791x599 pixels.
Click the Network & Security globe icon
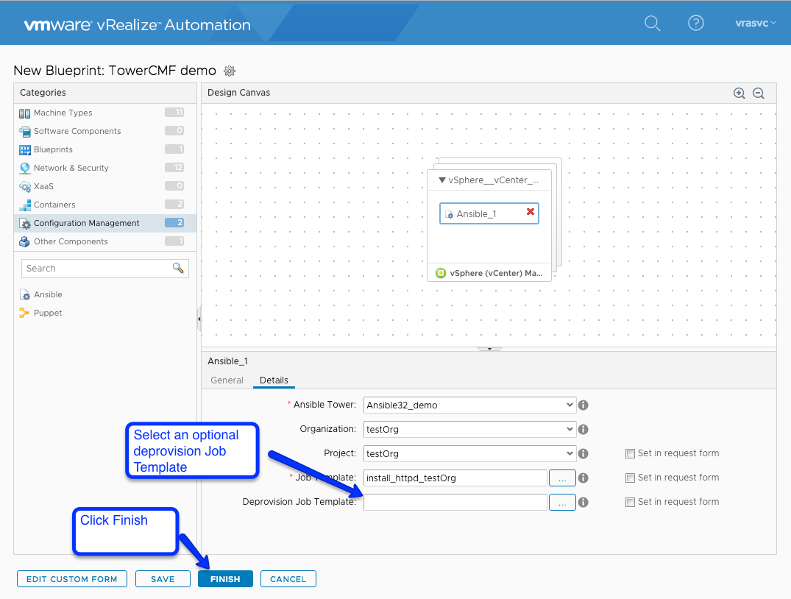pyautogui.click(x=25, y=168)
